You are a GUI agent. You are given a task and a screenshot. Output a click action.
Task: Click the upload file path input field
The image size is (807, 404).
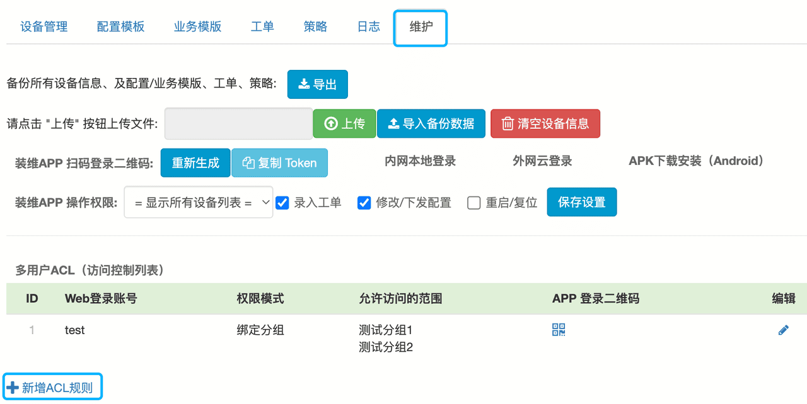click(x=238, y=123)
